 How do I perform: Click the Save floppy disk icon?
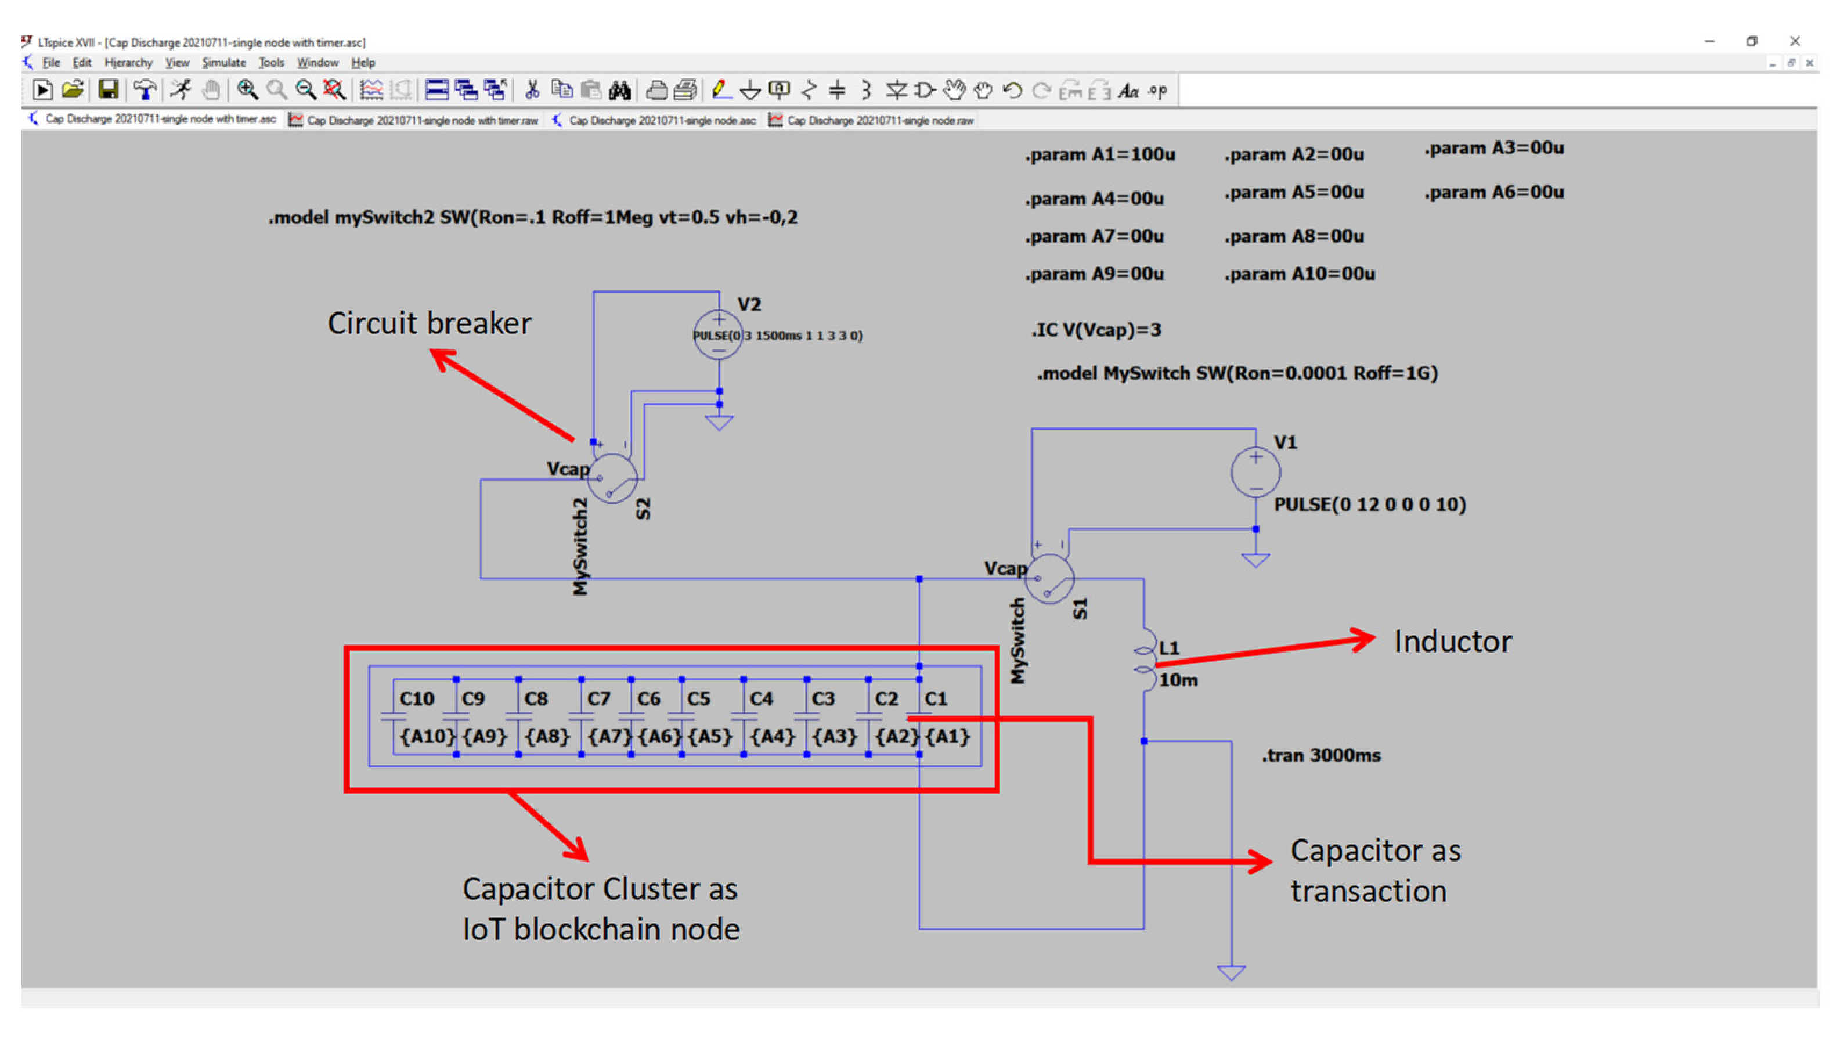tap(109, 91)
